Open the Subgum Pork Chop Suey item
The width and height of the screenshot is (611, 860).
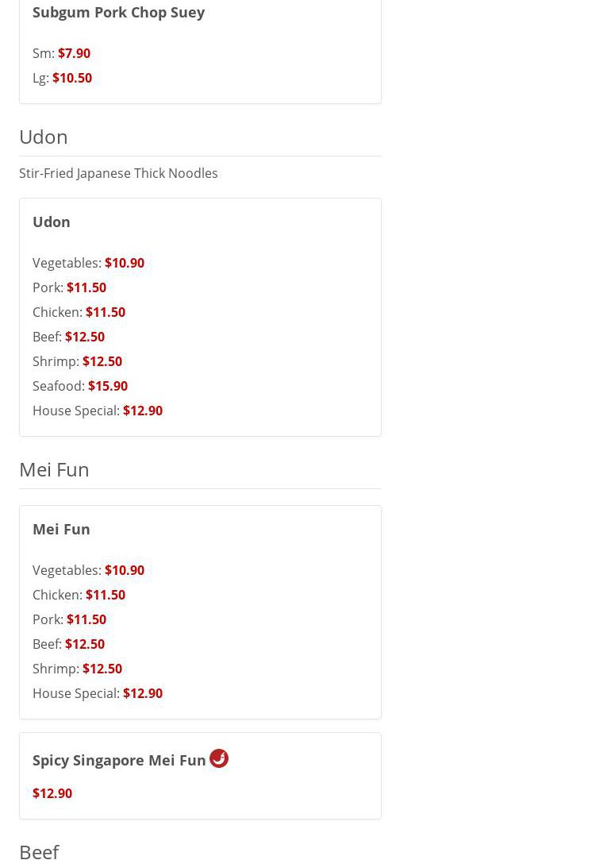click(118, 12)
